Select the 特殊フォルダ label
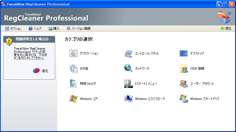This screenshot has height=132, width=236. [x=88, y=84]
